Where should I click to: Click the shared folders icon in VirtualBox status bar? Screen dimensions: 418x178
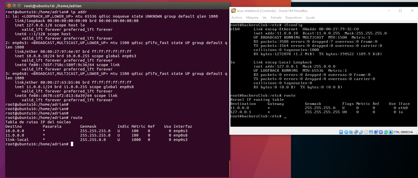pyautogui.click(x=366, y=132)
